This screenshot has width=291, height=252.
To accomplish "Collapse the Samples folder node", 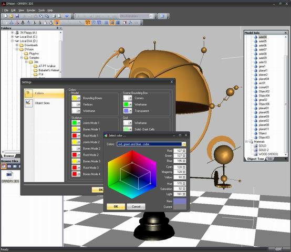I will [22, 58].
